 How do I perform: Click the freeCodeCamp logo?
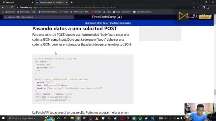(x=107, y=17)
